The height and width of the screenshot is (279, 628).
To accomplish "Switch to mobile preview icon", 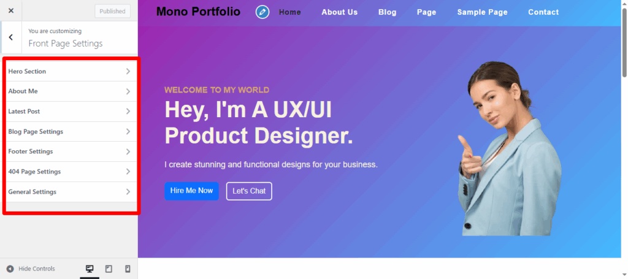I will (128, 269).
